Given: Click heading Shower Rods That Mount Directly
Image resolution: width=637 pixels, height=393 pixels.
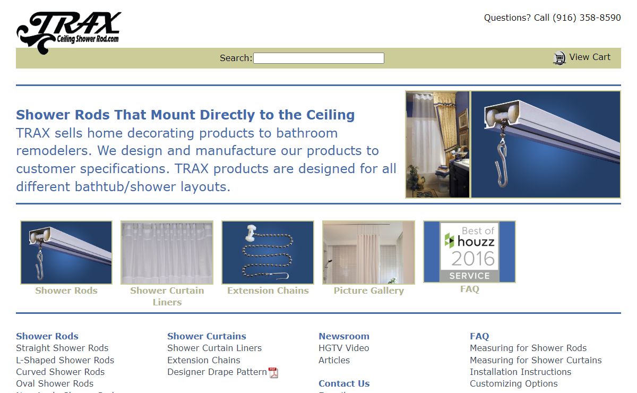Looking at the screenshot, I should (x=185, y=115).
